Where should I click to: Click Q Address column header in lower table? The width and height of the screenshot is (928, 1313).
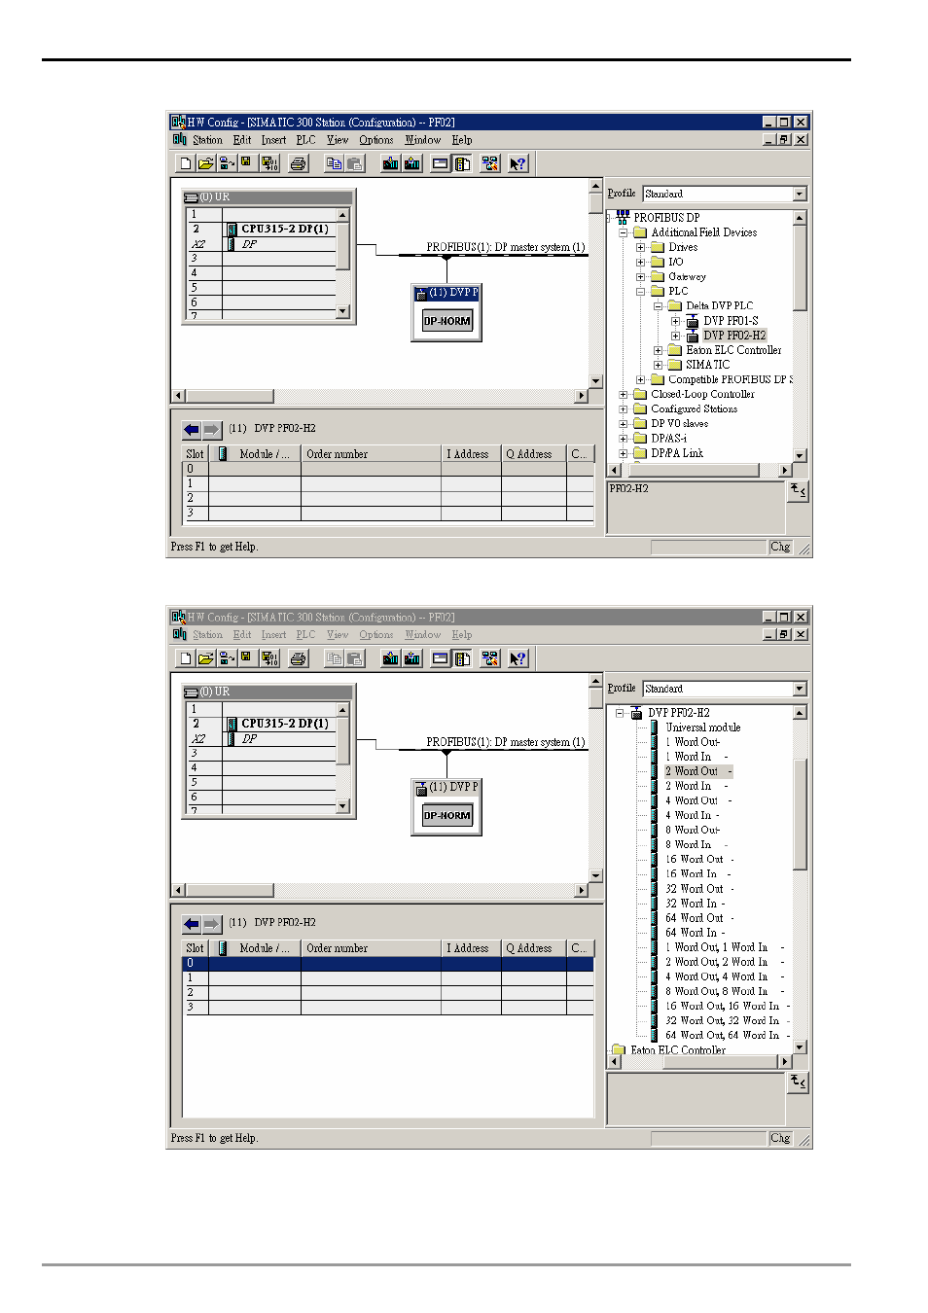click(x=533, y=948)
